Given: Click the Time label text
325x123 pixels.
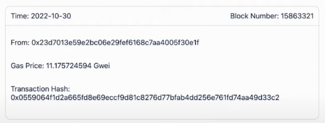Looking at the screenshot, I should tap(20, 16).
